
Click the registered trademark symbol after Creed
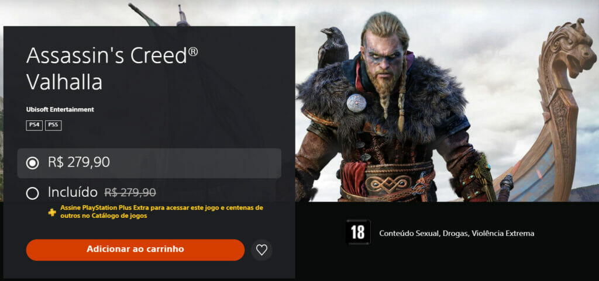tap(193, 51)
